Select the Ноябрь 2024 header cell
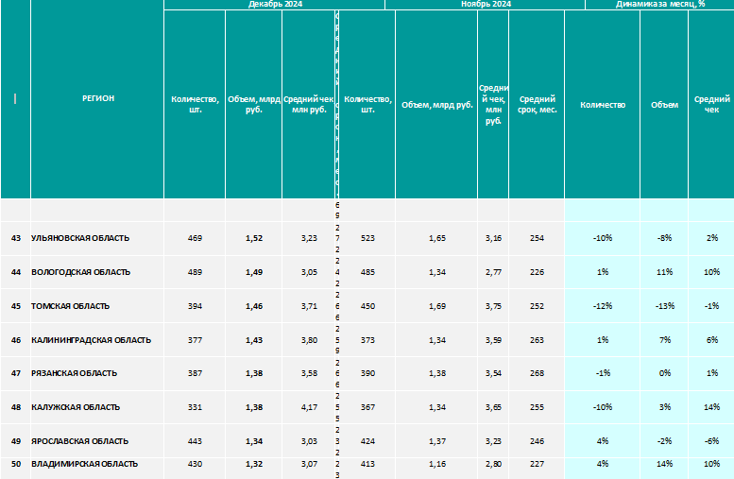Screen dimensions: 734x479 coord(485,4)
